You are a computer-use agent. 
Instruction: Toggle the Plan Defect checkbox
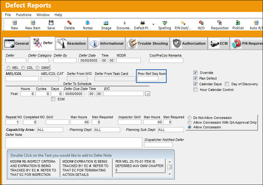coord(195,78)
